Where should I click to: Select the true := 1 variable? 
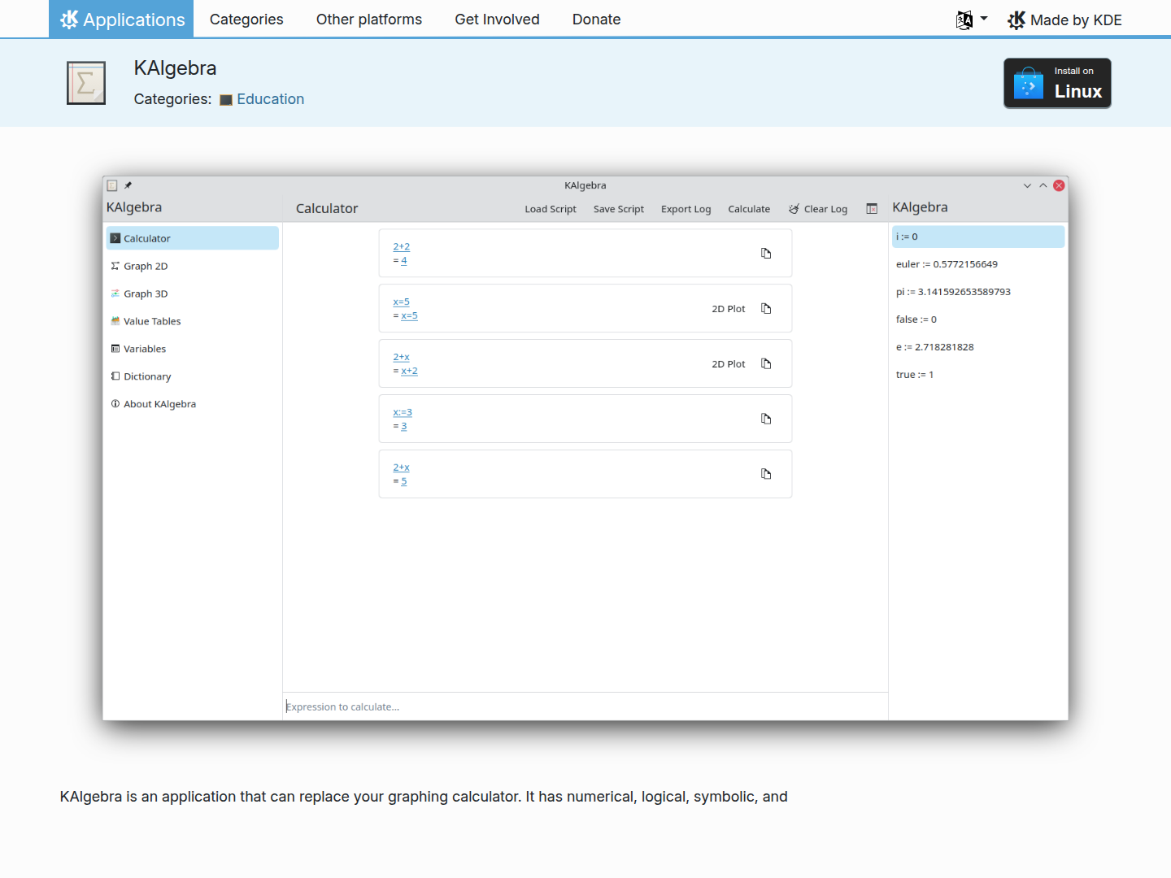(x=978, y=375)
